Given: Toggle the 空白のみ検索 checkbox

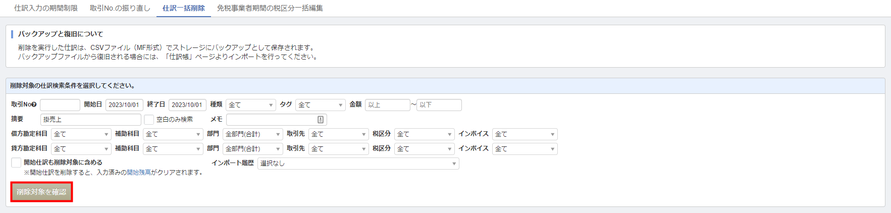Looking at the screenshot, I should [149, 120].
